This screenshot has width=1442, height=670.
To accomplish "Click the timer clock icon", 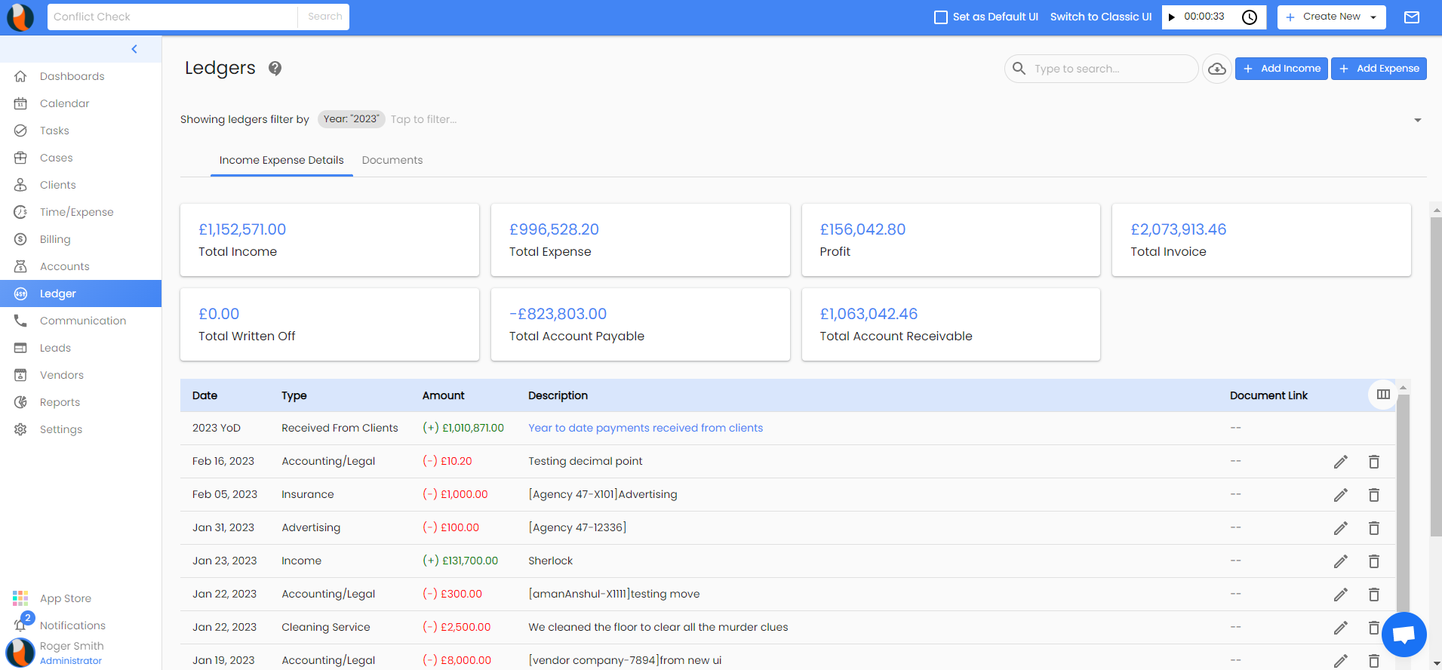I will 1250,17.
